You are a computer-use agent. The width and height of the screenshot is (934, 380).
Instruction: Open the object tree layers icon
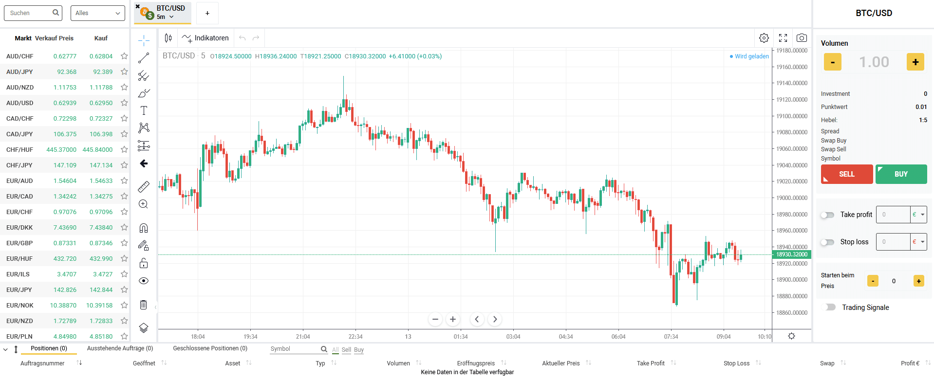click(144, 328)
